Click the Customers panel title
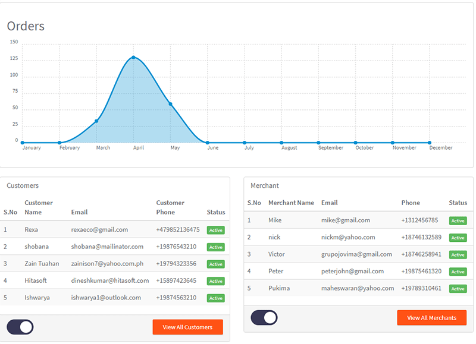Image resolution: width=476 pixels, height=344 pixels. (23, 185)
